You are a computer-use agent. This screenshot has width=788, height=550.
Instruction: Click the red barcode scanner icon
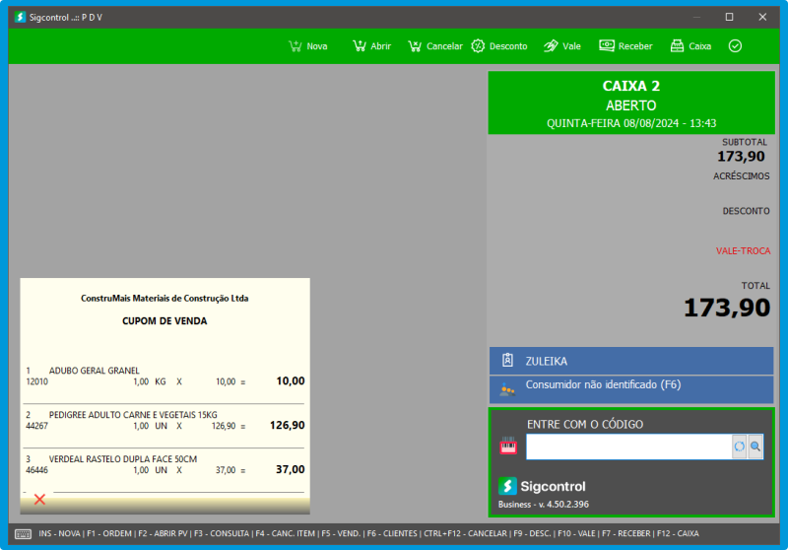coord(508,447)
